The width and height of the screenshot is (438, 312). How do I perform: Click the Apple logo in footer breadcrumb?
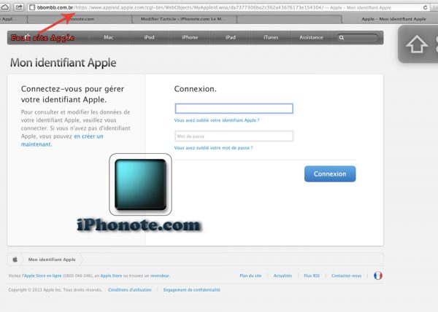point(15,260)
